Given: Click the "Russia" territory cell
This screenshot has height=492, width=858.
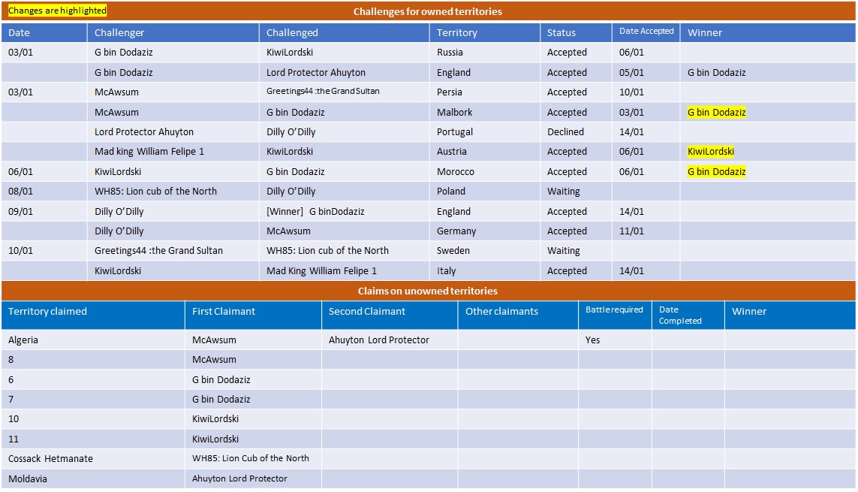Looking at the screenshot, I should click(450, 53).
